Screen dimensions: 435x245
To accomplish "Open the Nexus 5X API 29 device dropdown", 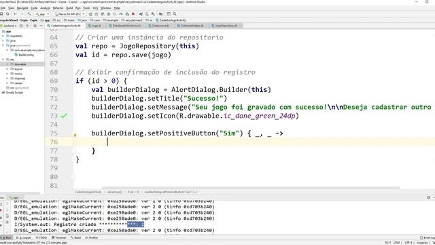I will pos(69,14).
